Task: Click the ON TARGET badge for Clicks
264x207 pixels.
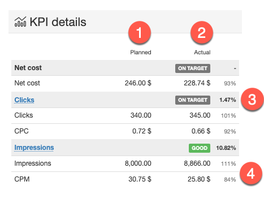Action: tap(193, 100)
